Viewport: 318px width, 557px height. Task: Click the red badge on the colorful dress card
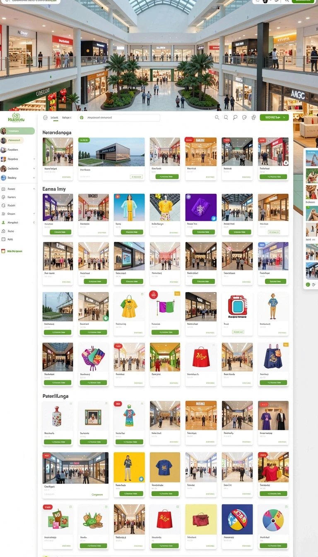tap(118, 403)
